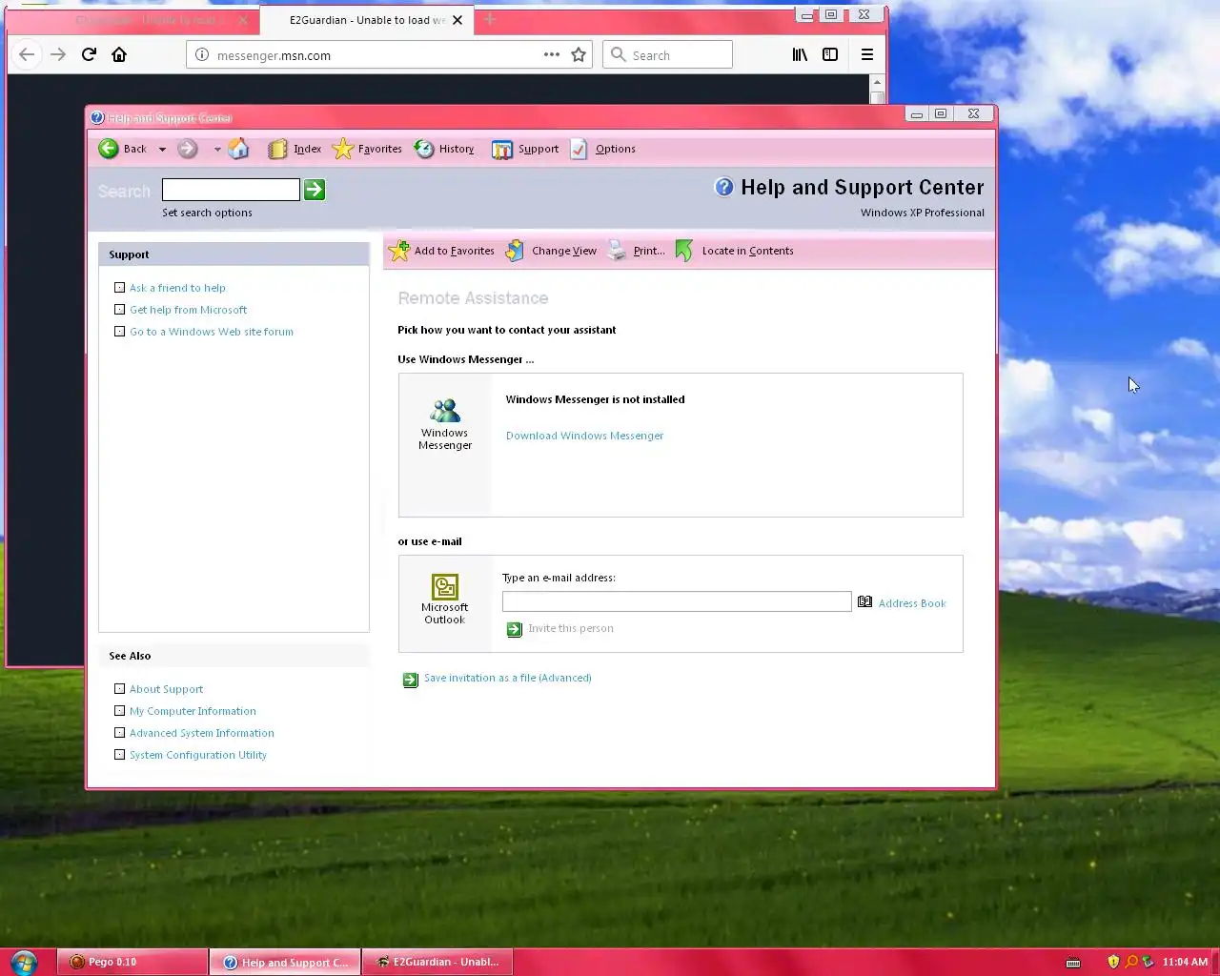Select E2Guardian Unable to load browser tab
The height and width of the screenshot is (976, 1220).
(367, 19)
